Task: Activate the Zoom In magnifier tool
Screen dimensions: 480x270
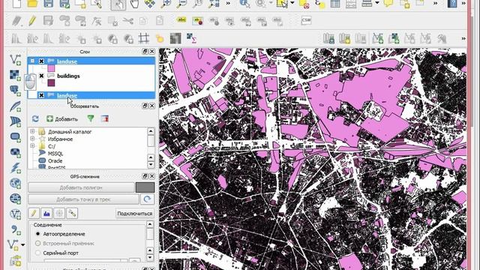Action: point(166,4)
